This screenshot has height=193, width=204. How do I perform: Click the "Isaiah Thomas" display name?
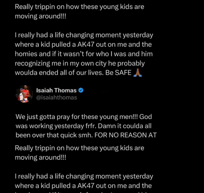coord(56,91)
